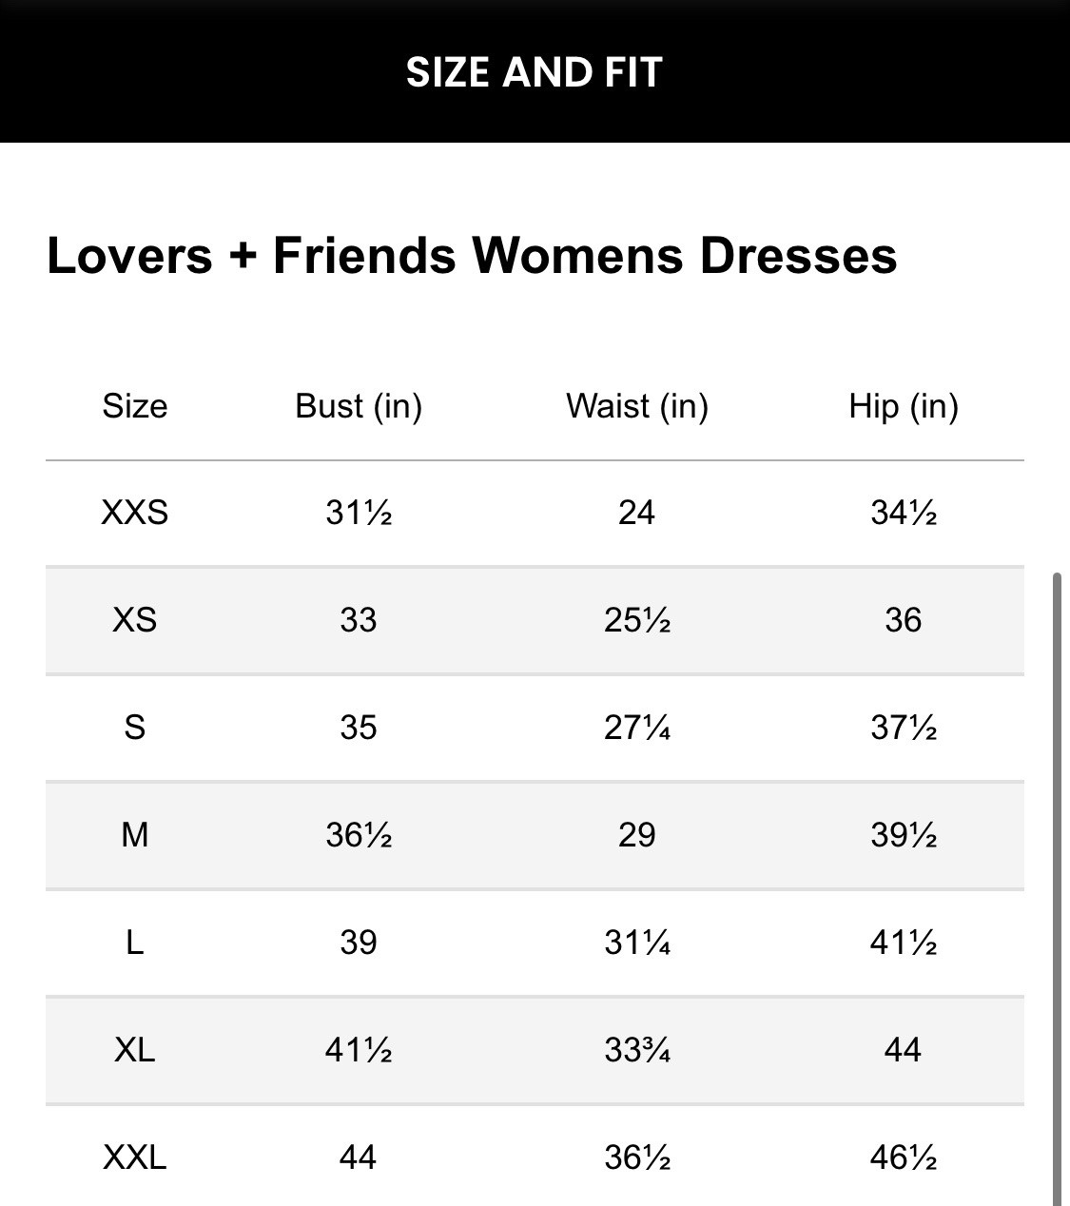1070x1206 pixels.
Task: Click the Hip (in) column header
Action: tap(903, 406)
